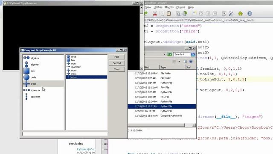Screen dimensions: 273x154
Task: Click the large circle icon in left list
Action: click(26, 77)
